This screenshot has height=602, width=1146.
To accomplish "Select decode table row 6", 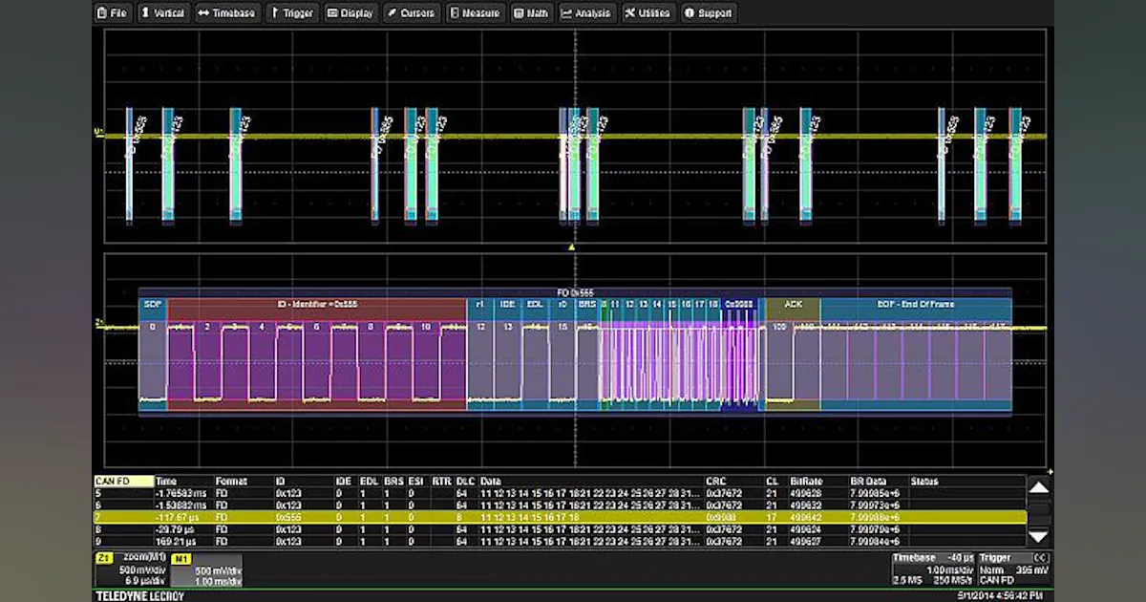I will coord(560,505).
